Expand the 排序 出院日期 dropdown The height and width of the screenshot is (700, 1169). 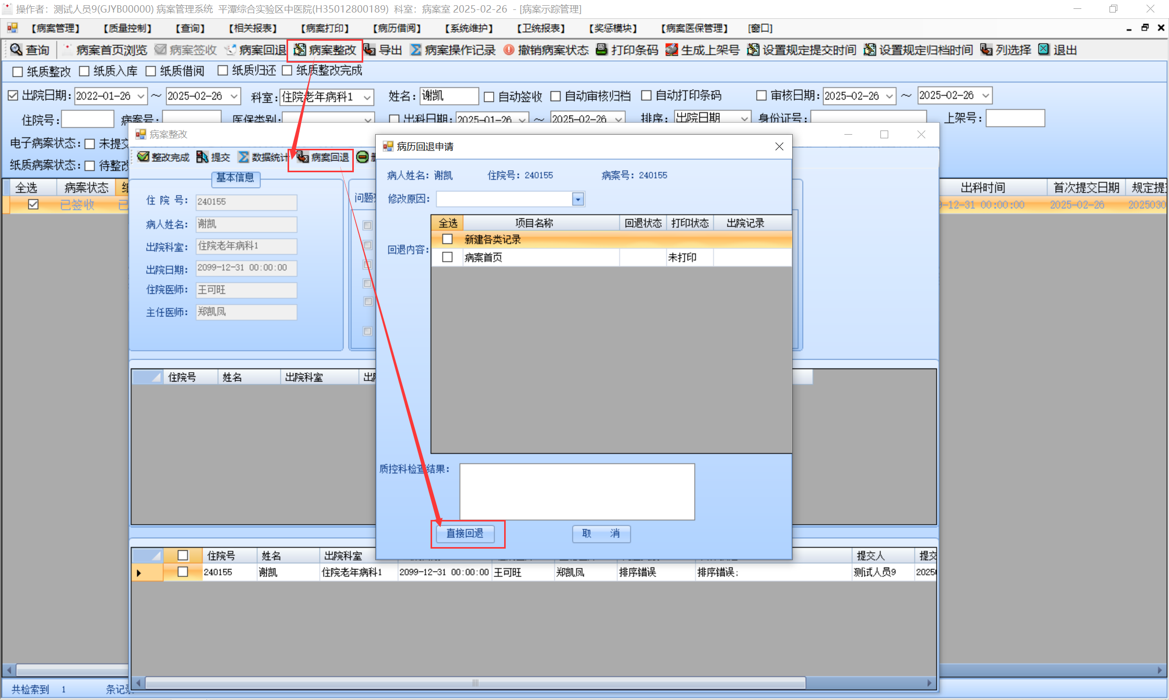[744, 118]
